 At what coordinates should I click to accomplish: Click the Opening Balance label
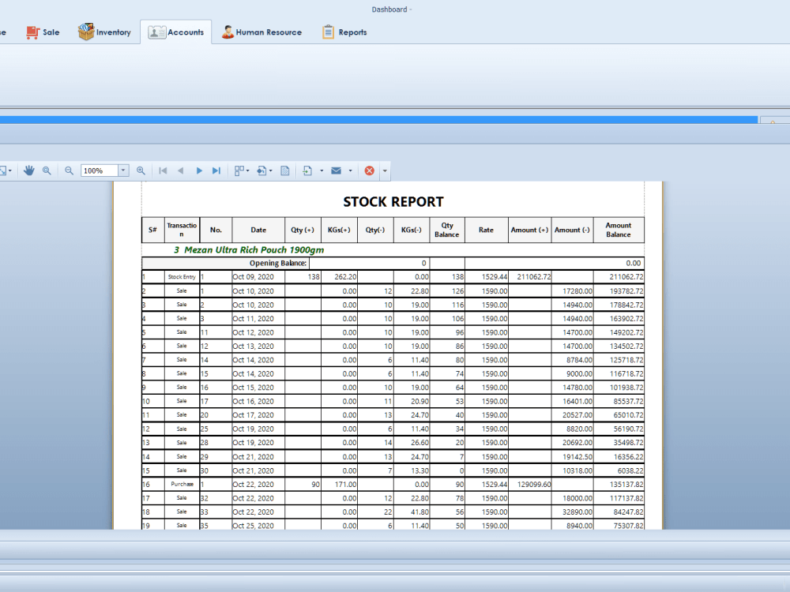278,264
